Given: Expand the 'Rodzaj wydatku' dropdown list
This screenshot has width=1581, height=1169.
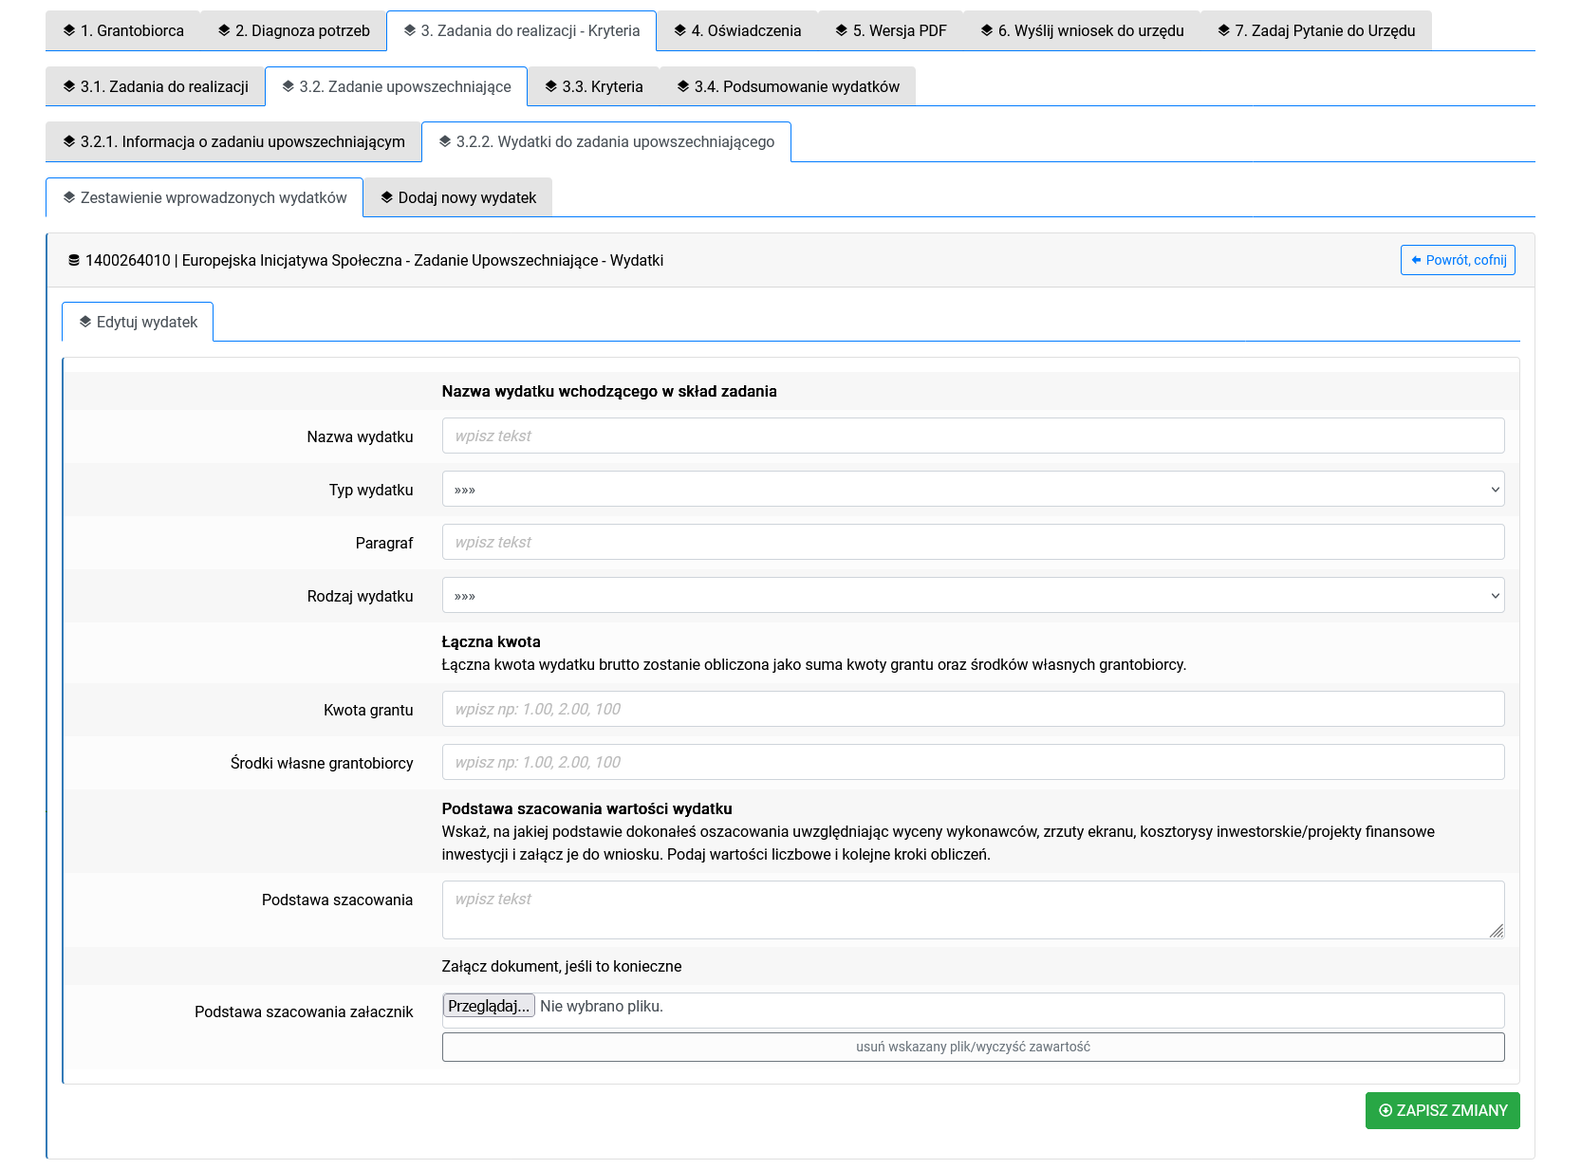Looking at the screenshot, I should point(973,596).
